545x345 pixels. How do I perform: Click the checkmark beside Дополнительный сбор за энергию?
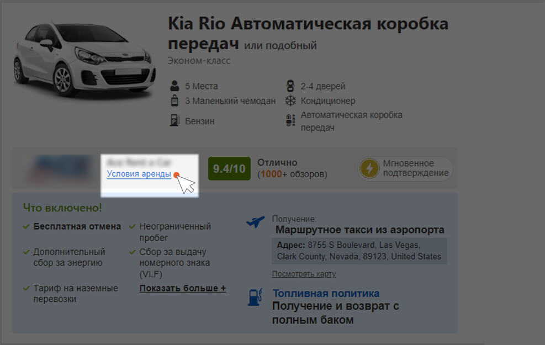[26, 252]
